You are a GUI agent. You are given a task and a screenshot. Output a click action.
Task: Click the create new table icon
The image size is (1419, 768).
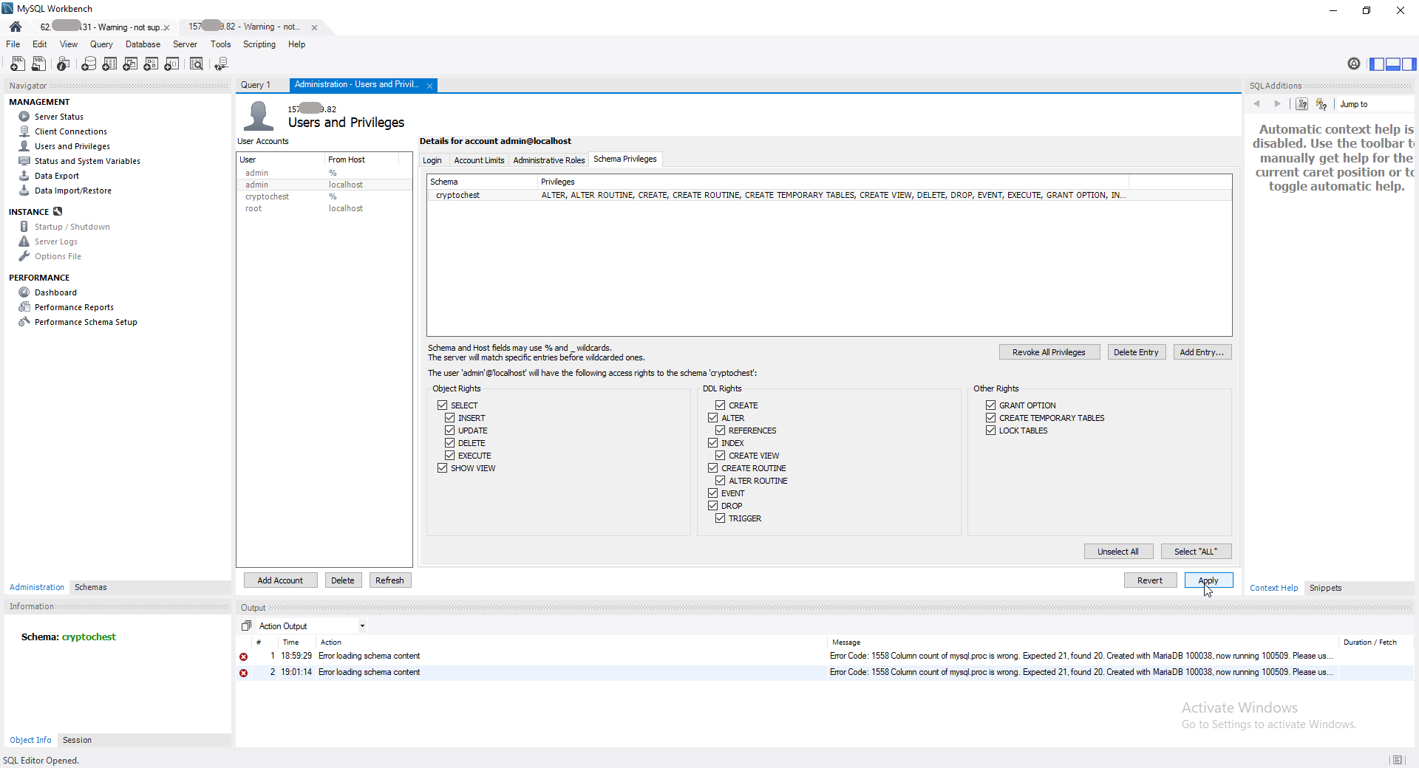(109, 64)
